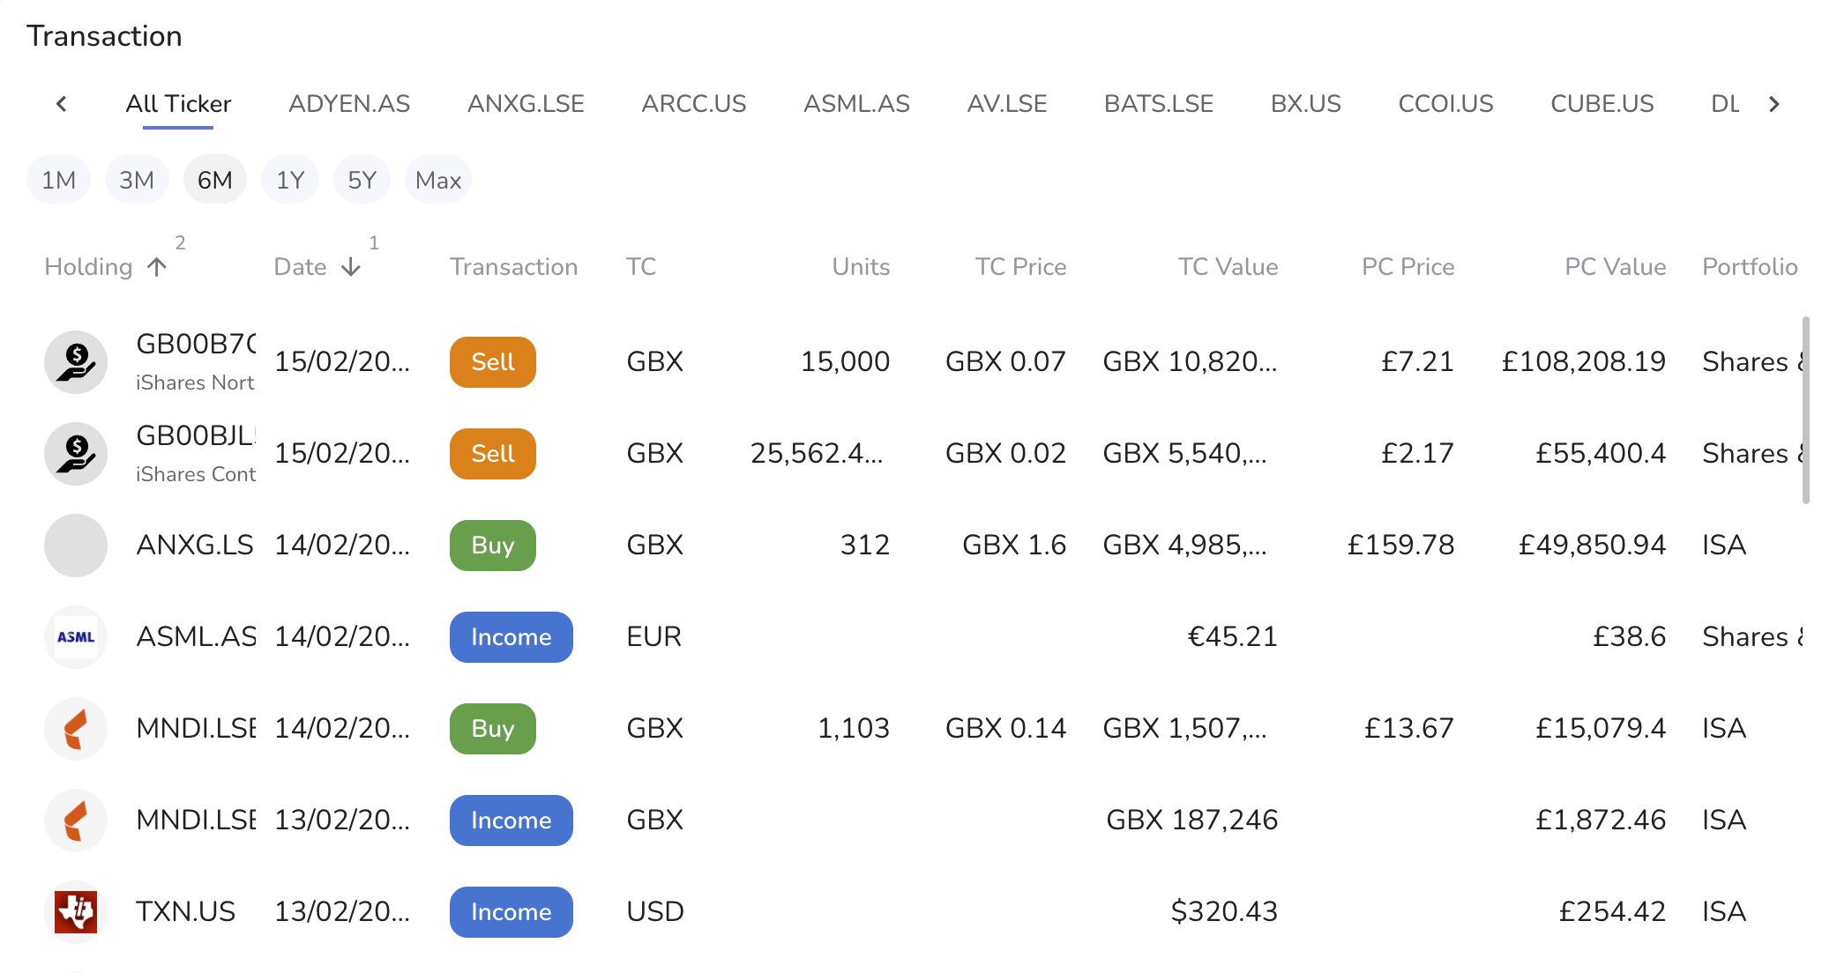Click Income badge in the ASML.AS row
The width and height of the screenshot is (1822, 973).
[x=512, y=637]
